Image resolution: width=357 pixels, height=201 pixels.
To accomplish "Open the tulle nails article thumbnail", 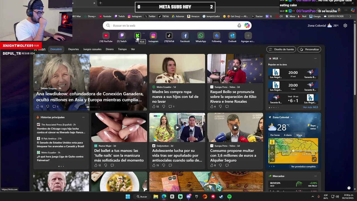I will tap(119, 127).
